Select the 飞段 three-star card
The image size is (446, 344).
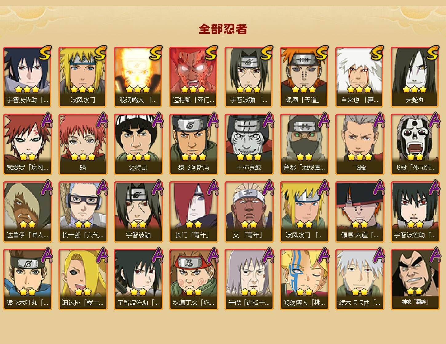click(x=360, y=144)
